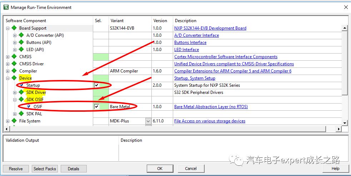
Task: Click the Details button
Action: point(74,169)
